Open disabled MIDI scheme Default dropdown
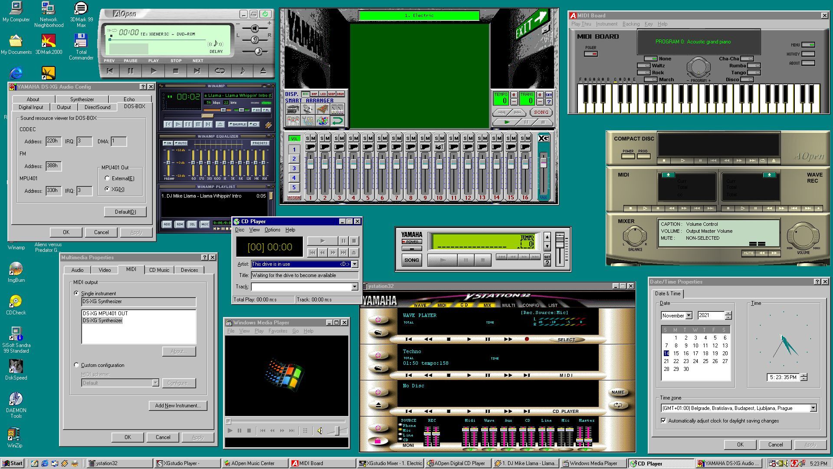This screenshot has height=469, width=833. coord(155,383)
